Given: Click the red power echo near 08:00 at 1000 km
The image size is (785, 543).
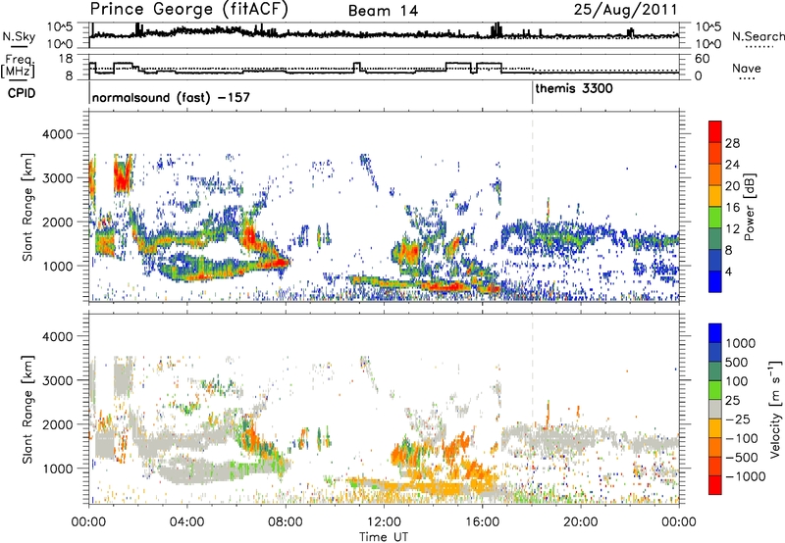Looking at the screenshot, I should 282,262.
